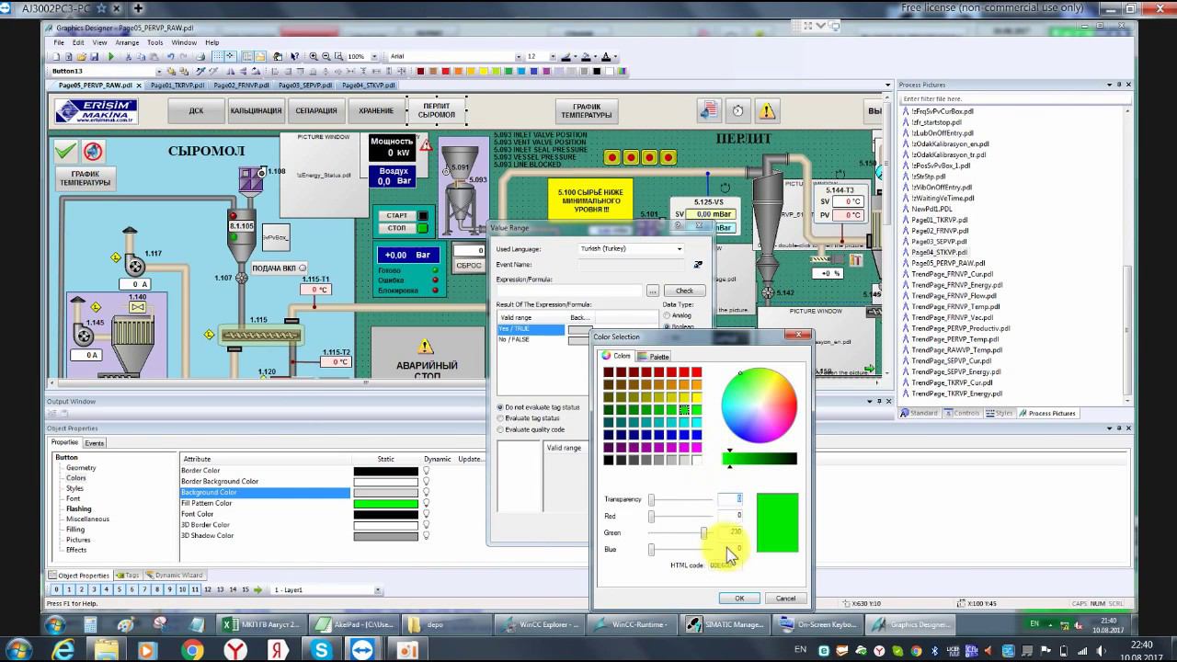The height and width of the screenshot is (662, 1177).
Task: Open the Button13 object selector dropdown
Action: tap(159, 71)
